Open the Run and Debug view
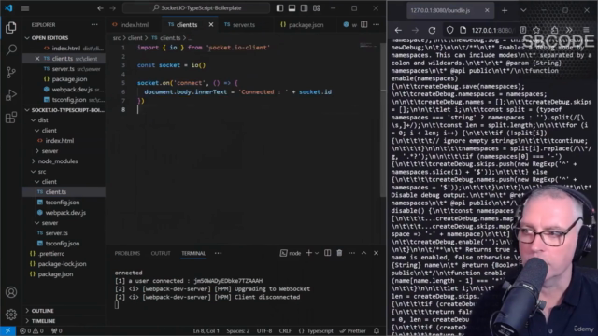598x336 pixels. 11,94
